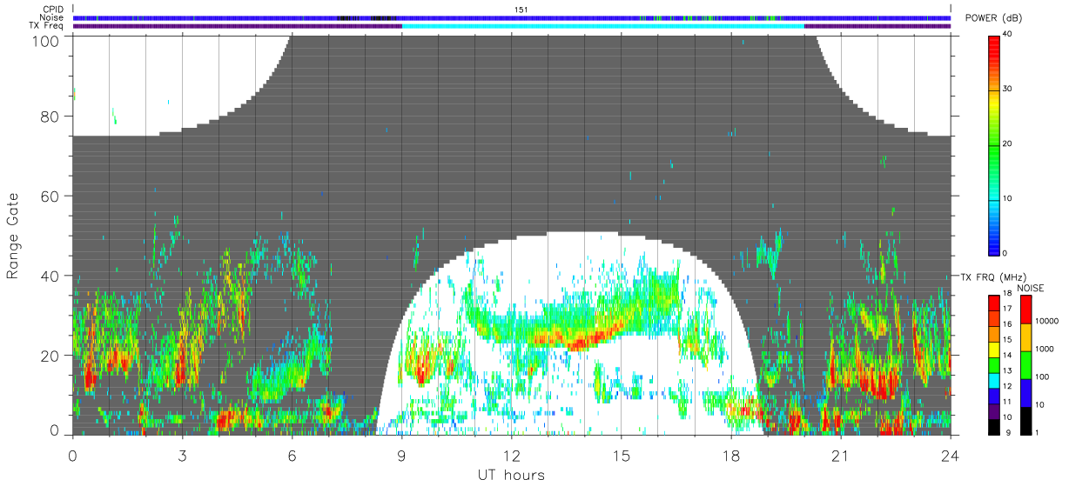Click the 14 label on TX FRQ scale
This screenshot has height=493, width=1069.
click(x=1006, y=356)
